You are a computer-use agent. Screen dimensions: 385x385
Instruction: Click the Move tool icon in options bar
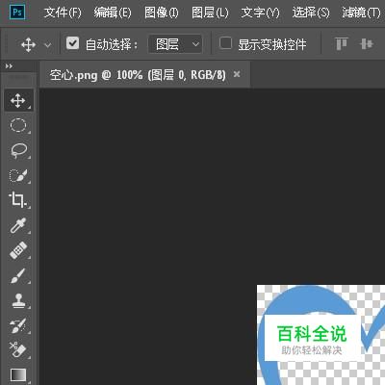(x=28, y=44)
